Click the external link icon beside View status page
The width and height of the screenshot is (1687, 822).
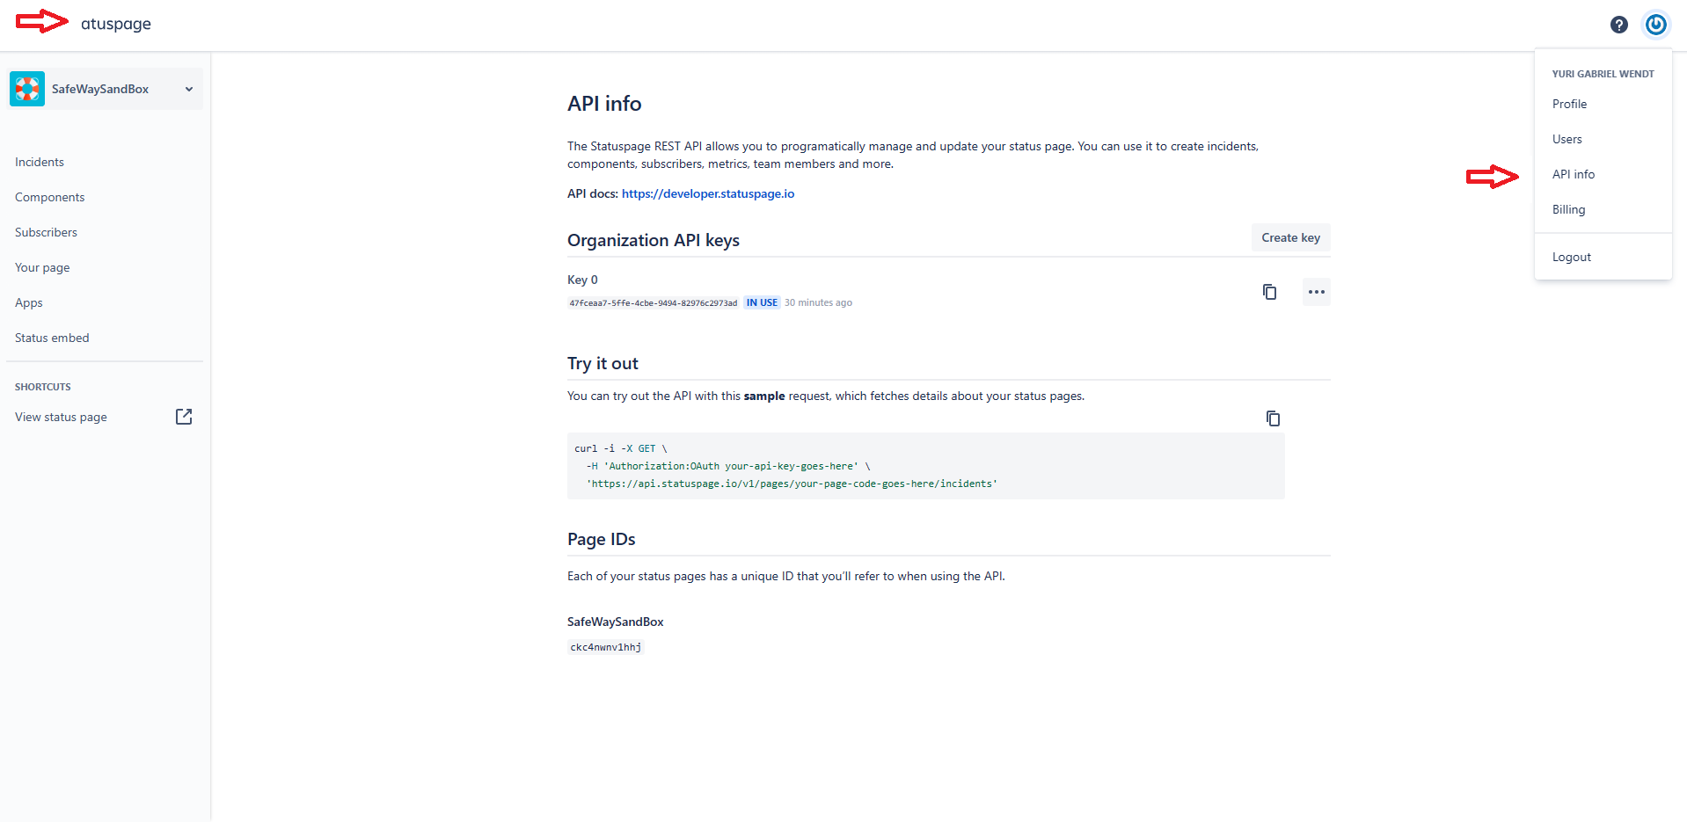(184, 417)
